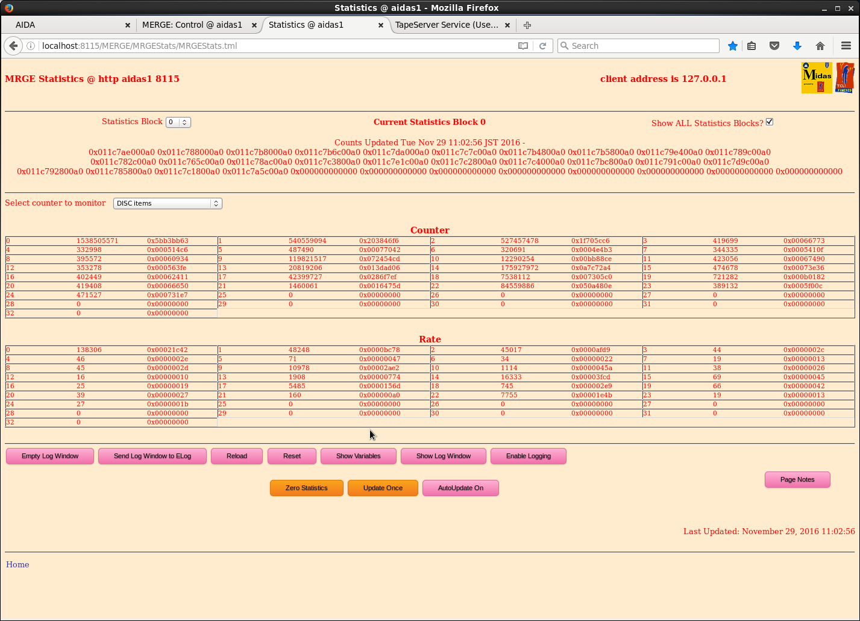
Task: Click the Zero Statistics button
Action: click(x=307, y=488)
